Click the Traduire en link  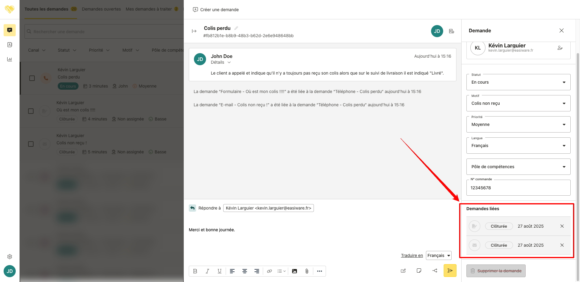pyautogui.click(x=412, y=255)
